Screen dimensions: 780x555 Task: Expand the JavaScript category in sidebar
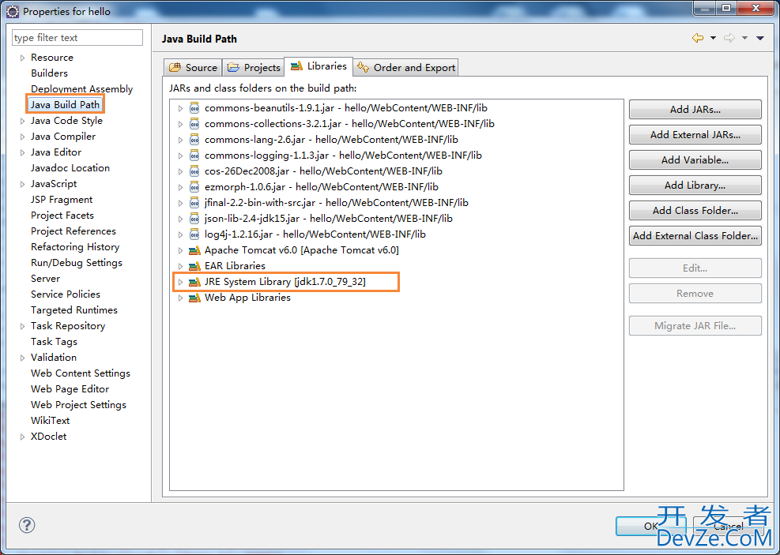click(22, 184)
